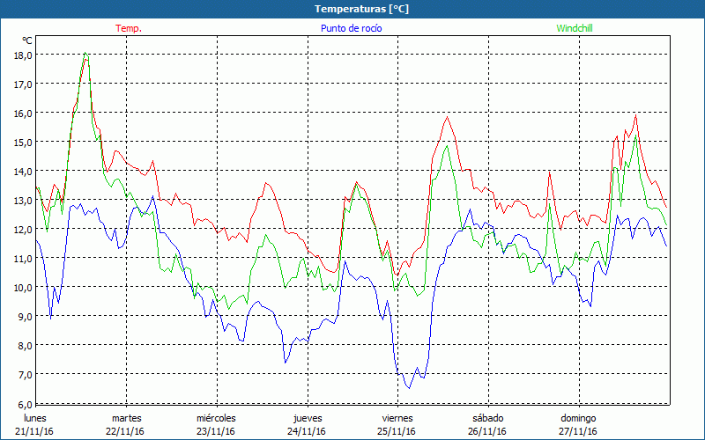
Task: Click the red Temp. legend label
Action: (129, 28)
